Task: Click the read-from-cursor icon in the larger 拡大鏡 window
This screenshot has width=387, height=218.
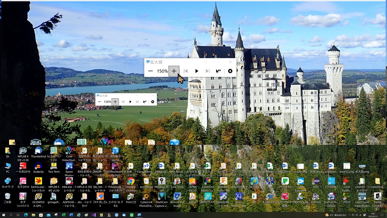Action: (218, 71)
